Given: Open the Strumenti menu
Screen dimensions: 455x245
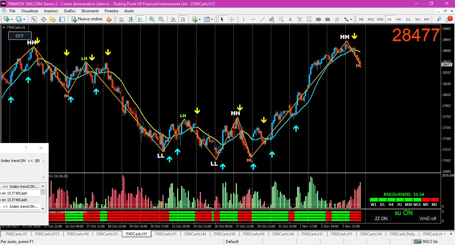Looking at the screenshot, I should (90, 11).
